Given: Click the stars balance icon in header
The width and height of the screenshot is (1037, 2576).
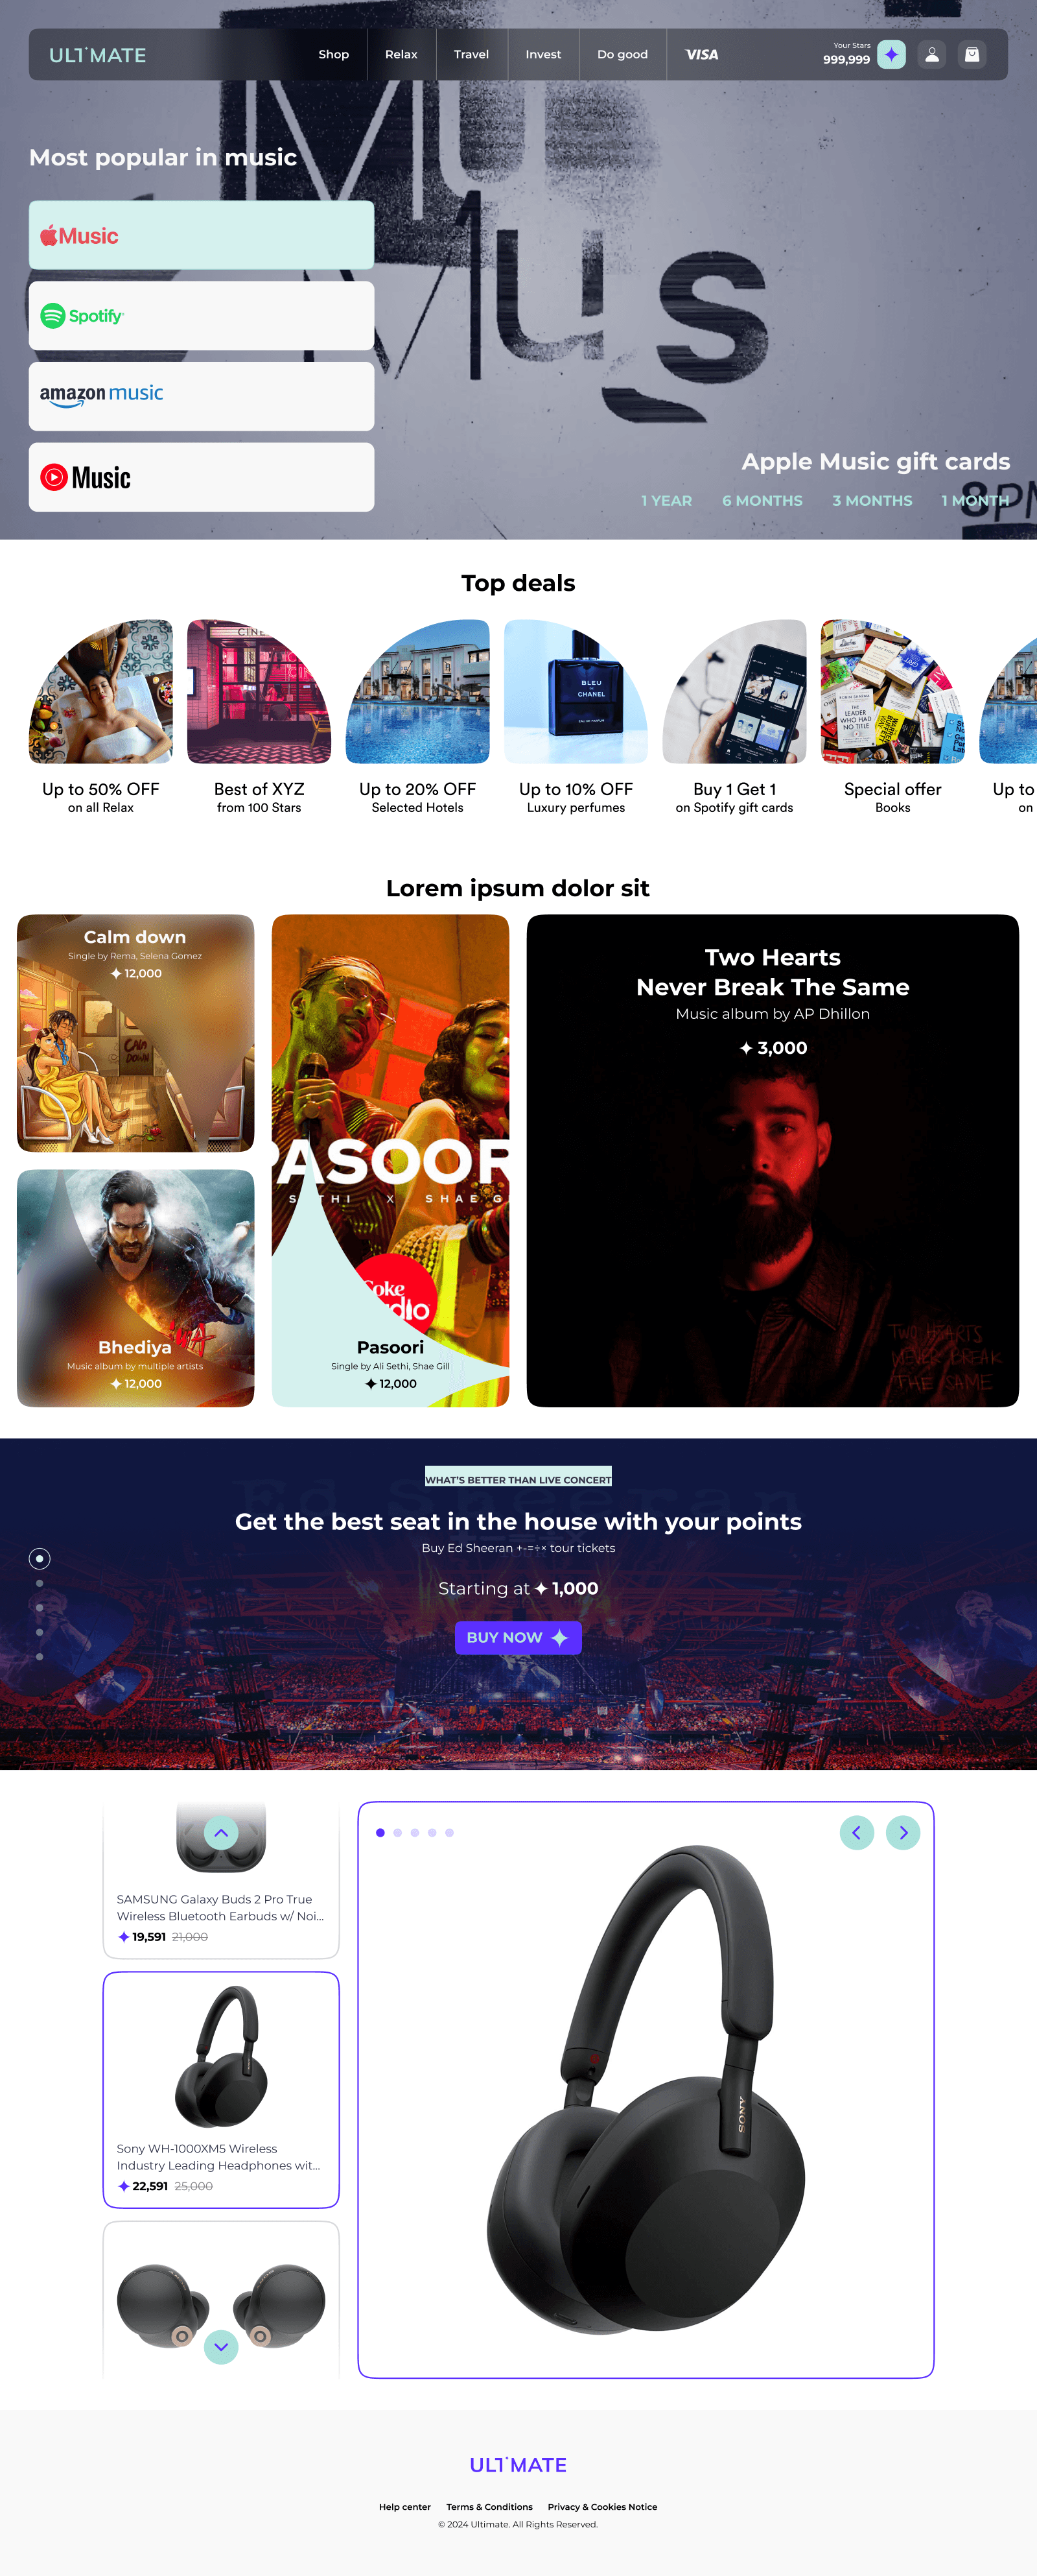Looking at the screenshot, I should 891,55.
